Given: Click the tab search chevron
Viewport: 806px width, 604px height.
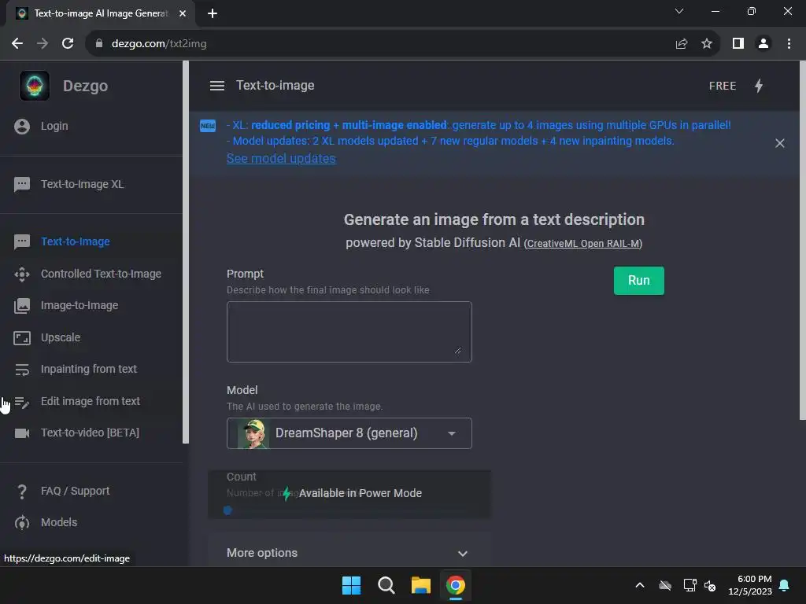Looking at the screenshot, I should (x=679, y=11).
